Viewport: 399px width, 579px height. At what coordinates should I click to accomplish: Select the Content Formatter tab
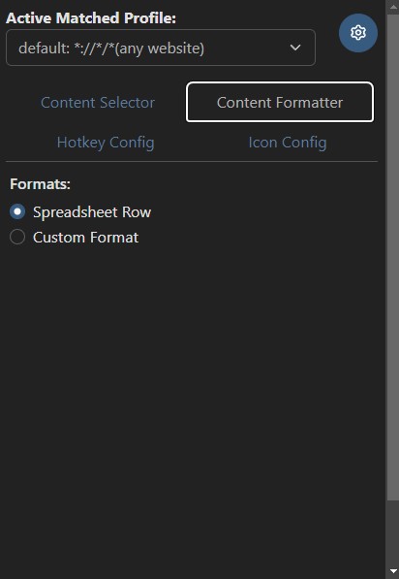280,102
